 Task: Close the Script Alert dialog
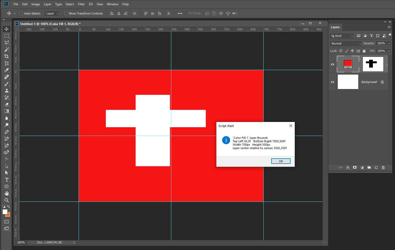point(291,126)
